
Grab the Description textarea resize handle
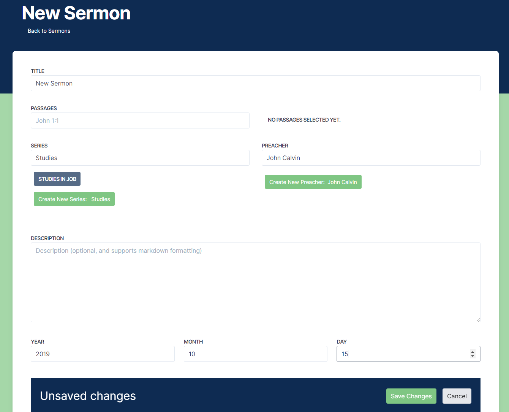pyautogui.click(x=478, y=320)
